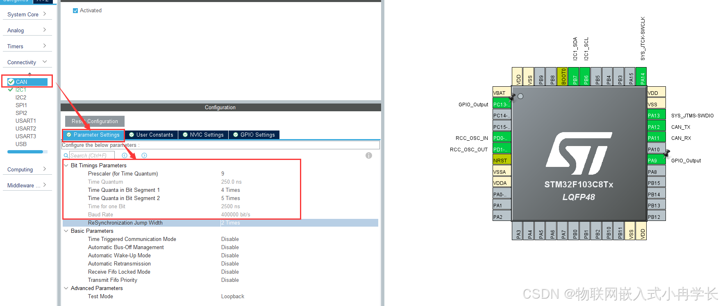Click the PD0 RCC_OSC_IN pin
Screen dimensions: 720x306
click(502, 138)
